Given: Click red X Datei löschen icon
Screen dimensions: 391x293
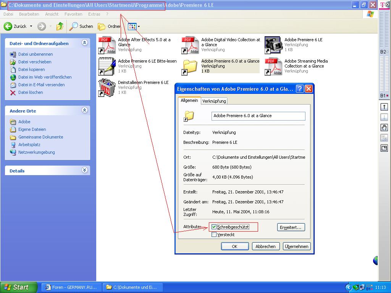Looking at the screenshot, I should [13, 93].
